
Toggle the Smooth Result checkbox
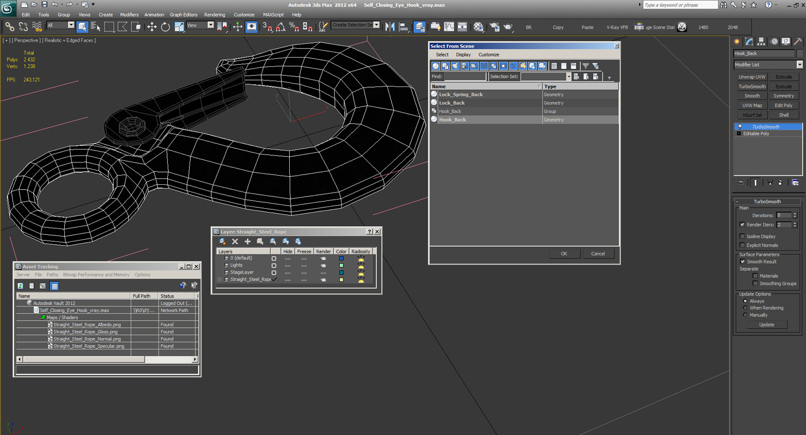742,262
